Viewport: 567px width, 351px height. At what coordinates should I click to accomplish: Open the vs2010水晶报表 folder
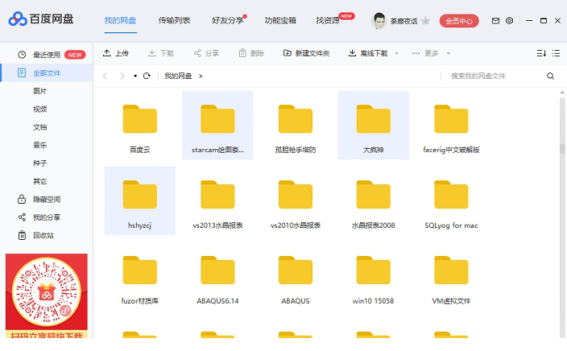point(296,200)
